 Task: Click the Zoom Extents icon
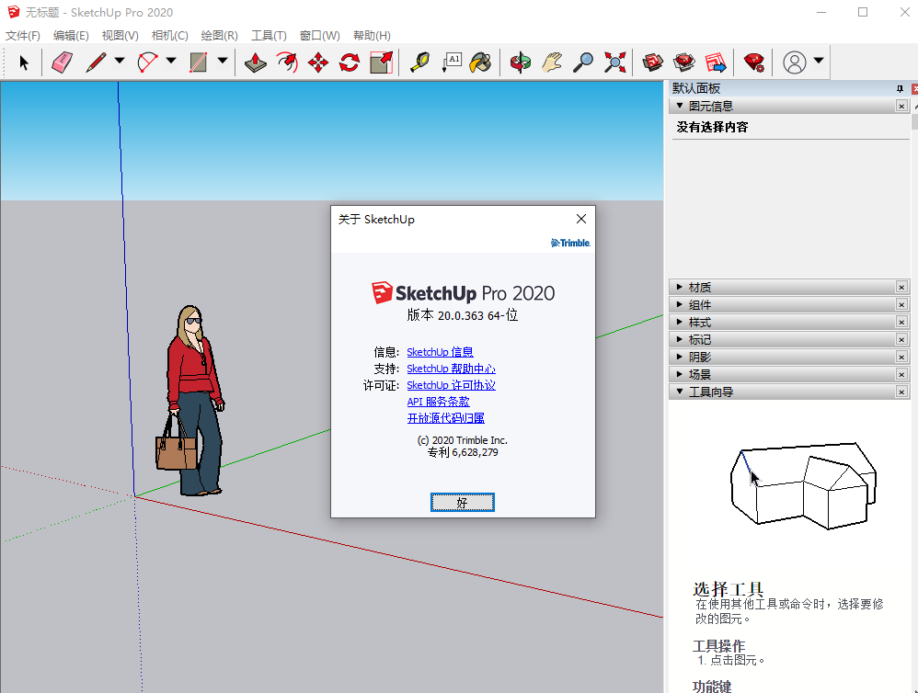[614, 62]
